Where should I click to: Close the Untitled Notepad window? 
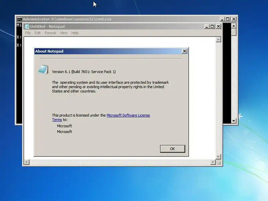click(x=218, y=26)
